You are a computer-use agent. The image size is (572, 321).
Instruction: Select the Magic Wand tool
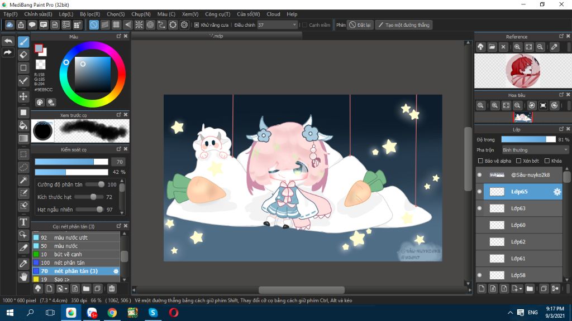(23, 180)
